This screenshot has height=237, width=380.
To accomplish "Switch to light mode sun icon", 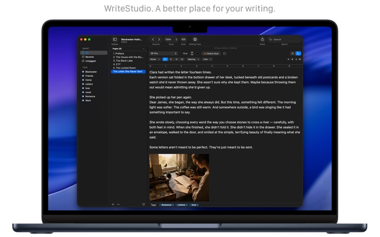I will (293, 54).
